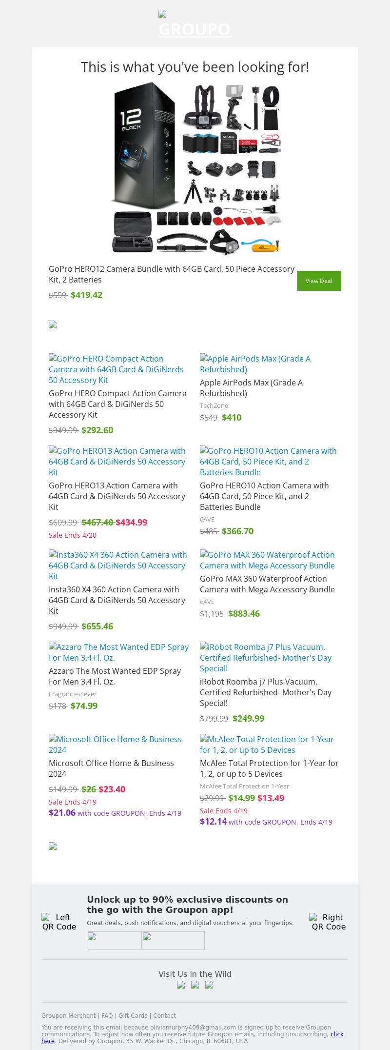390x1050 pixels.
Task: Go to the FAQ footer link
Action: pos(107,1015)
